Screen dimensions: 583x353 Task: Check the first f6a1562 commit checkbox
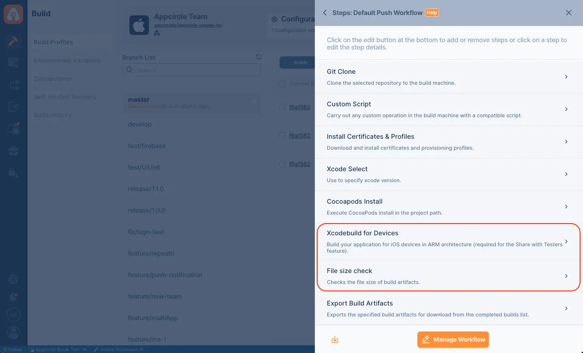coord(282,107)
